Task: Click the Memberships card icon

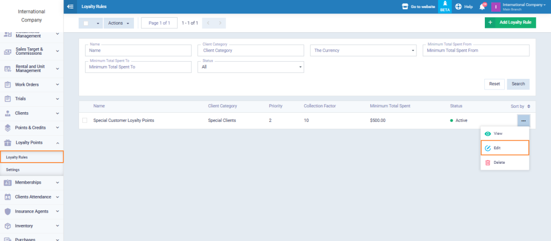Action: [x=8, y=182]
